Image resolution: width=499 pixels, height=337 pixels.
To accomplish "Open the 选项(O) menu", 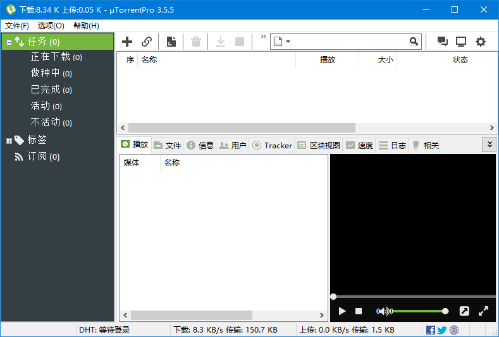I will tap(51, 26).
